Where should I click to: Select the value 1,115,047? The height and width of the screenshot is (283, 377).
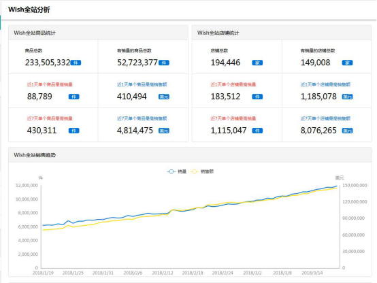click(x=229, y=131)
